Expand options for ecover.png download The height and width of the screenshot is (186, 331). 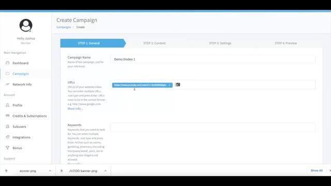click(x=50, y=171)
